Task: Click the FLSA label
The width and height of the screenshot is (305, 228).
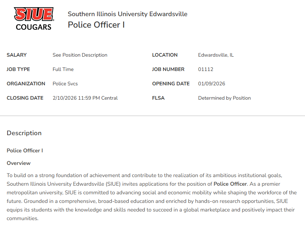Action: pos(158,98)
